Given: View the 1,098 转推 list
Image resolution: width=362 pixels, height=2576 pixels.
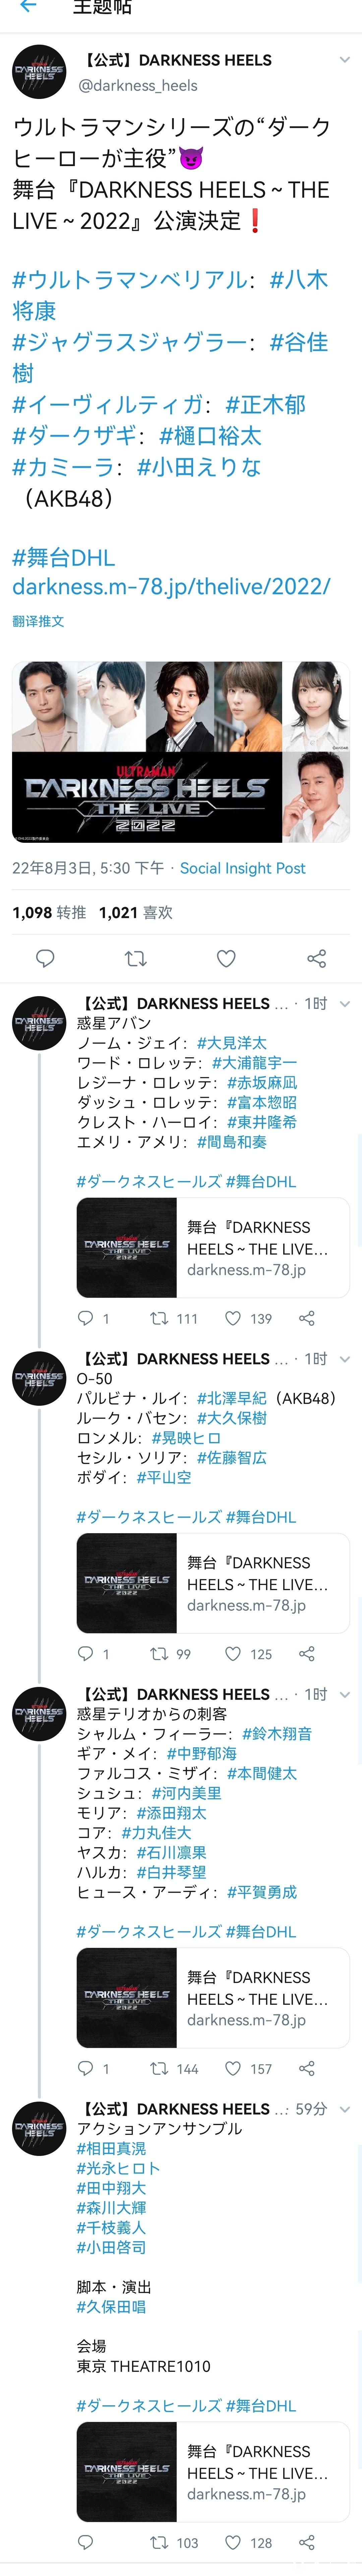Looking at the screenshot, I should pyautogui.click(x=49, y=912).
